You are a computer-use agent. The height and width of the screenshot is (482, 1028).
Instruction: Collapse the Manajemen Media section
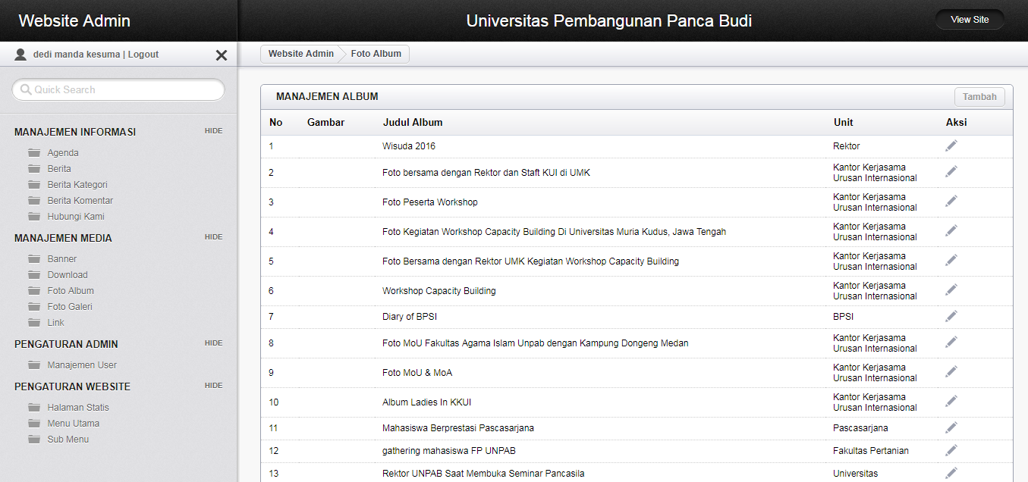(213, 237)
